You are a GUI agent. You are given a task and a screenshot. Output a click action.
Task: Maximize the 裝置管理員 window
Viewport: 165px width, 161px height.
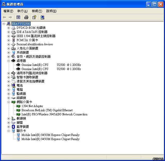155,4
